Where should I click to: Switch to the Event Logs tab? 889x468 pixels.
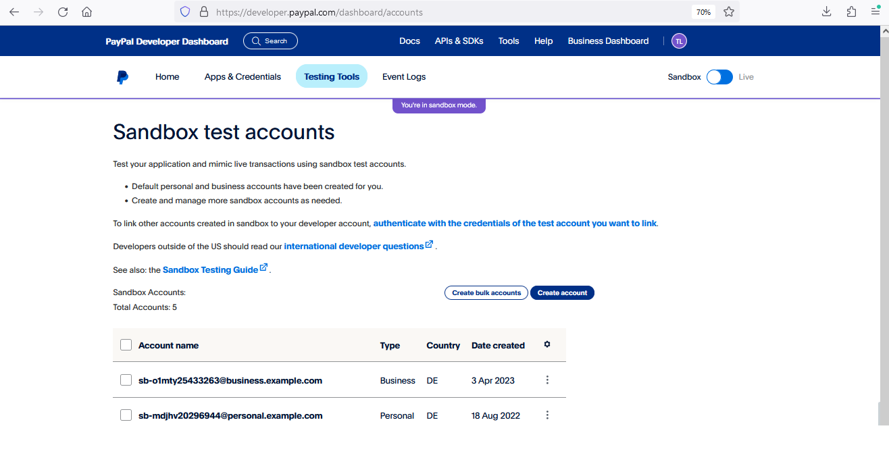[404, 77]
